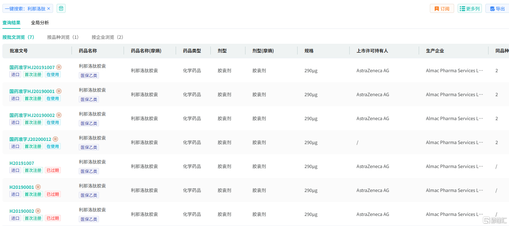Open approval number 国药准字HJ20190002
The height and width of the screenshot is (226, 509).
(32, 115)
